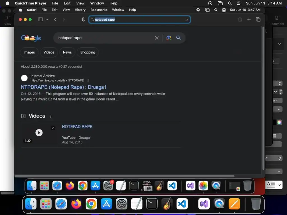287x215 pixels.
Task: Expand the top chevron dropdown in Pages sidebar
Action: click(x=279, y=44)
